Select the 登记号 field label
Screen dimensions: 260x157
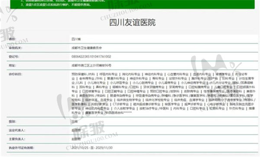click(14, 57)
